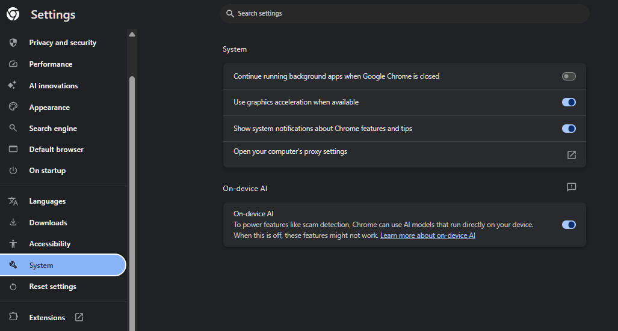Switch off the On-device AI toggle
618x331 pixels.
pyautogui.click(x=569, y=225)
